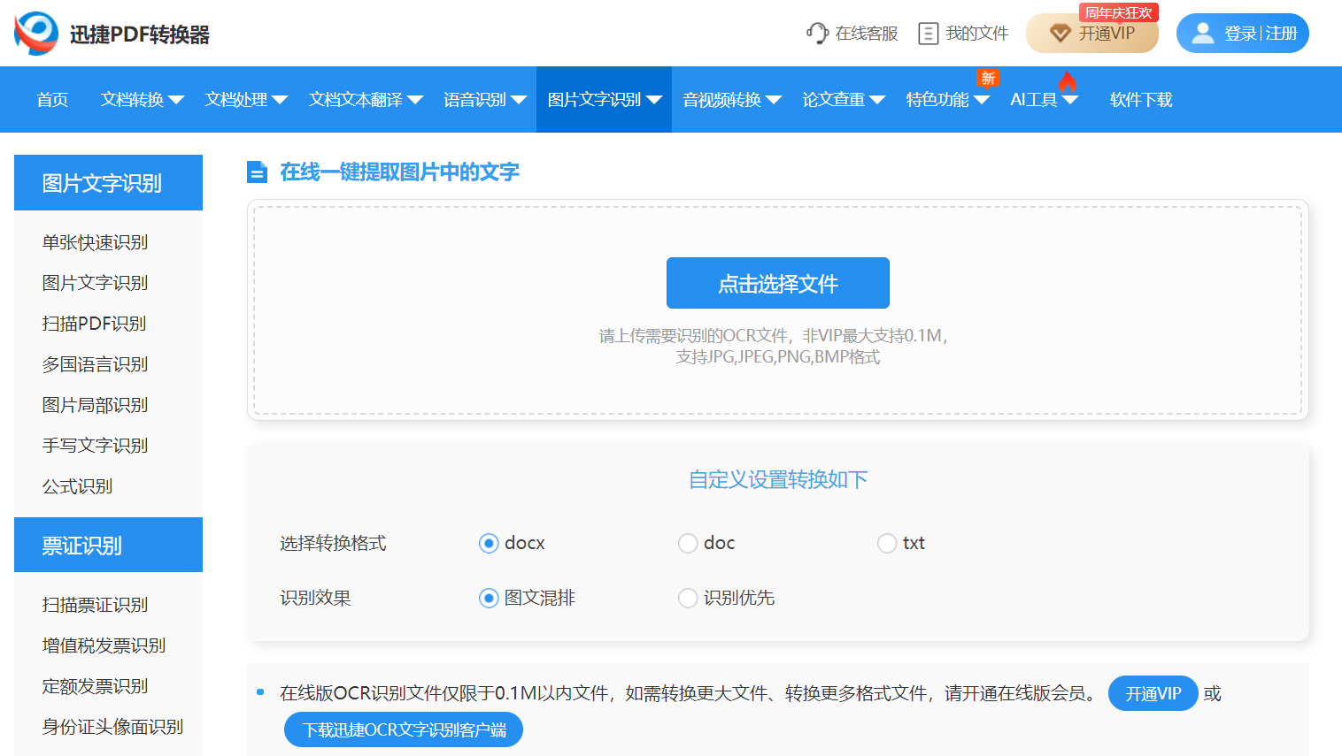Screen dimensions: 1342x756
Task: Choose txt as the conversion format
Action: click(x=887, y=543)
